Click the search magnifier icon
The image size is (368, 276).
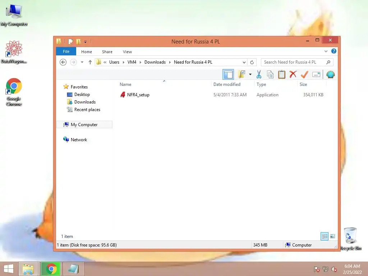coord(328,62)
